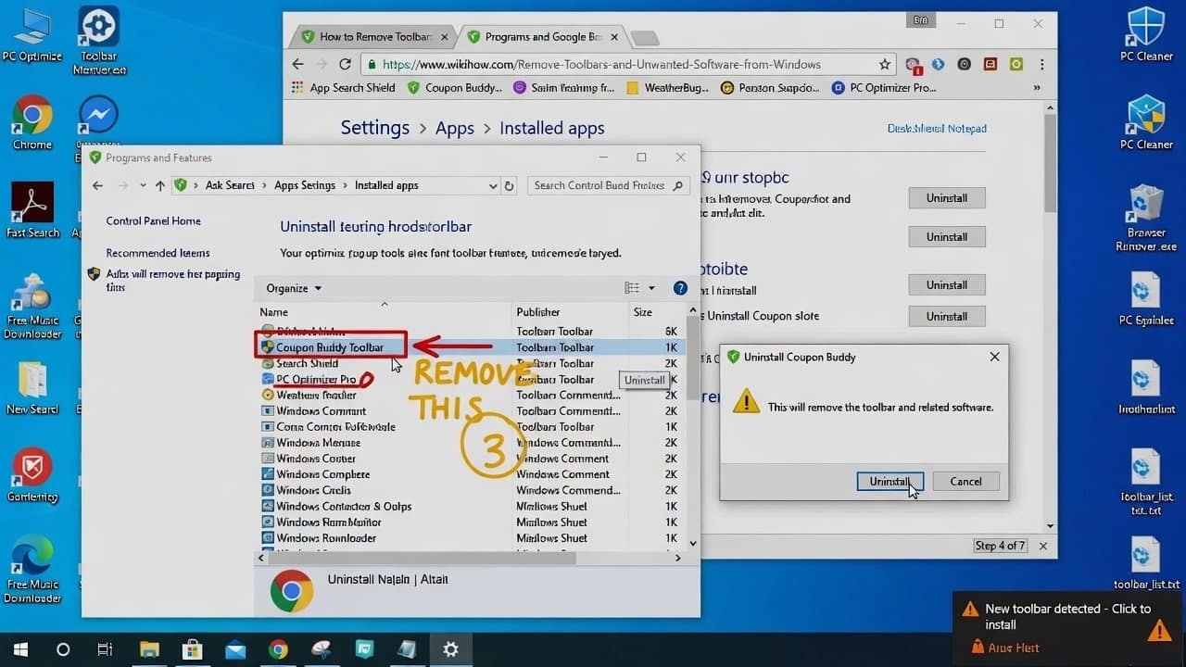Open Mail from the taskbar
Viewport: 1186px width, 667px height.
point(235,649)
